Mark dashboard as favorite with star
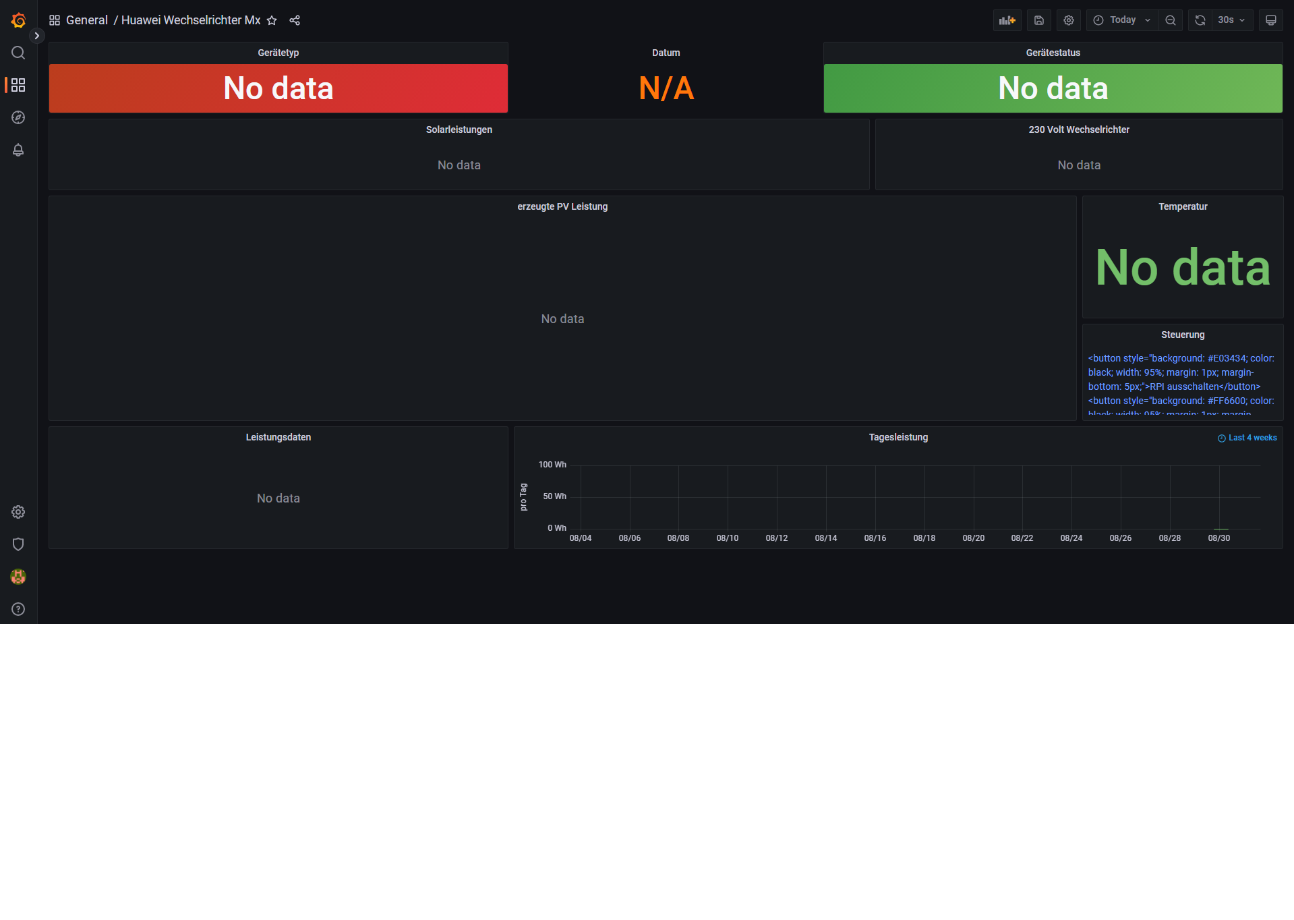Image resolution: width=1294 pixels, height=920 pixels. click(x=272, y=20)
